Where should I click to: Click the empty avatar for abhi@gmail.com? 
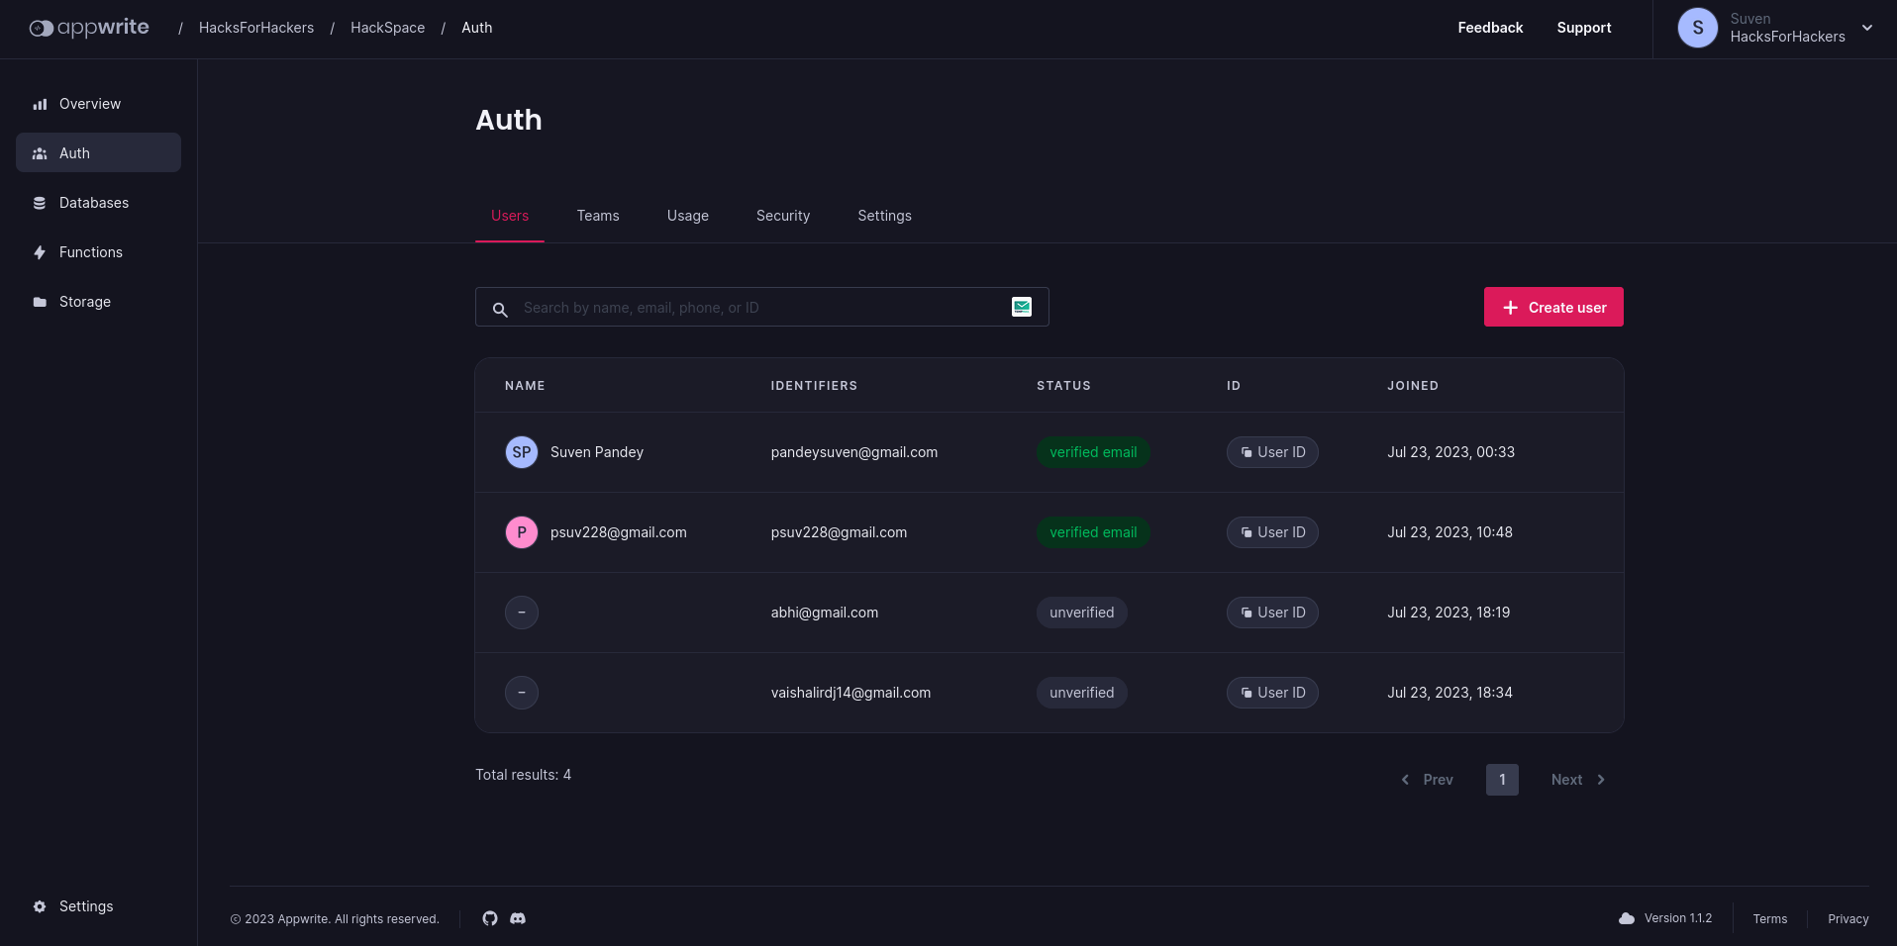[x=522, y=613]
